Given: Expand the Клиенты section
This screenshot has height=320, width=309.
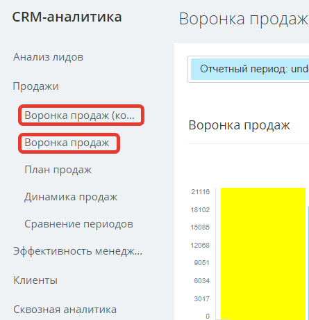Looking at the screenshot, I should point(35,280).
